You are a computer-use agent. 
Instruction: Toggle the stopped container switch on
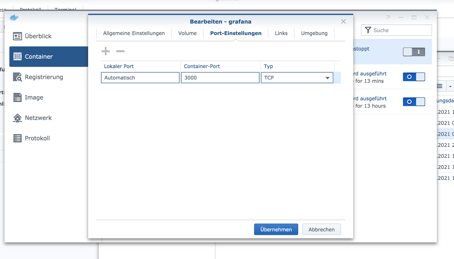(x=414, y=52)
